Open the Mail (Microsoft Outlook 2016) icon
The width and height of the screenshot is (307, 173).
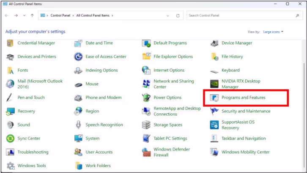click(10, 84)
